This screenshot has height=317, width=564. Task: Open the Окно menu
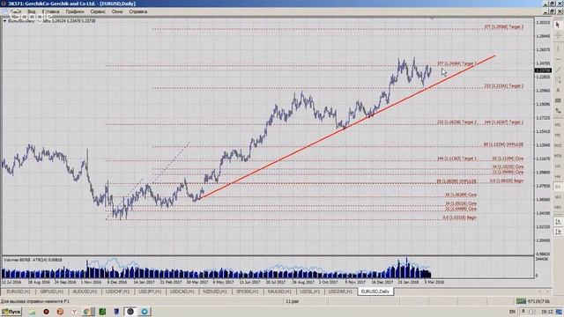117,11
